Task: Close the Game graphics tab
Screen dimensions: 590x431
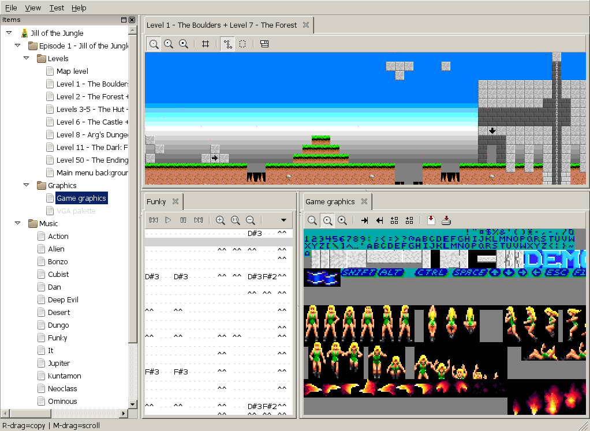Action: click(364, 201)
